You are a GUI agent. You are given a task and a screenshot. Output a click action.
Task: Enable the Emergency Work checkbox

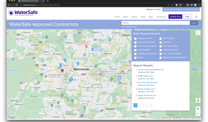point(136,39)
